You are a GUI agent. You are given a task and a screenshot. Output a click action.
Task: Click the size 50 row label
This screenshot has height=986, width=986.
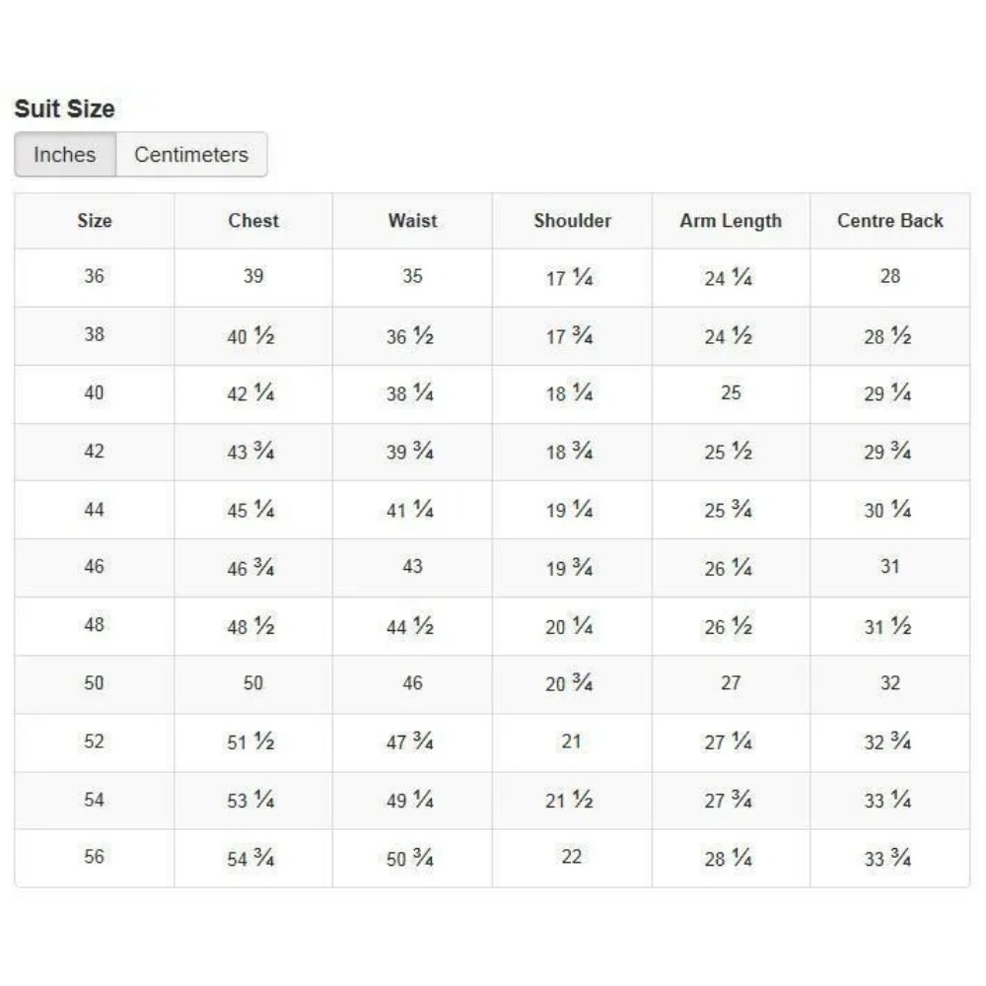(94, 683)
